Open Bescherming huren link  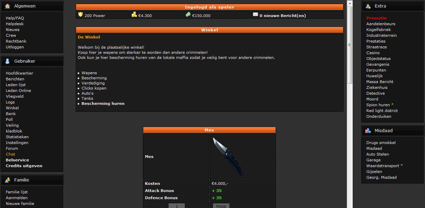point(103,103)
